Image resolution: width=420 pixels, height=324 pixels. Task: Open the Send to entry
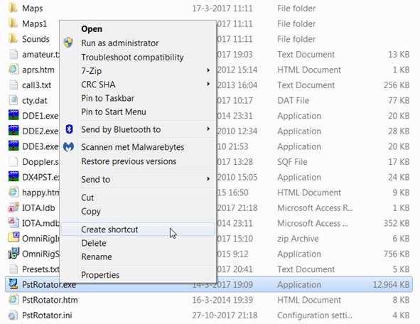(96, 179)
